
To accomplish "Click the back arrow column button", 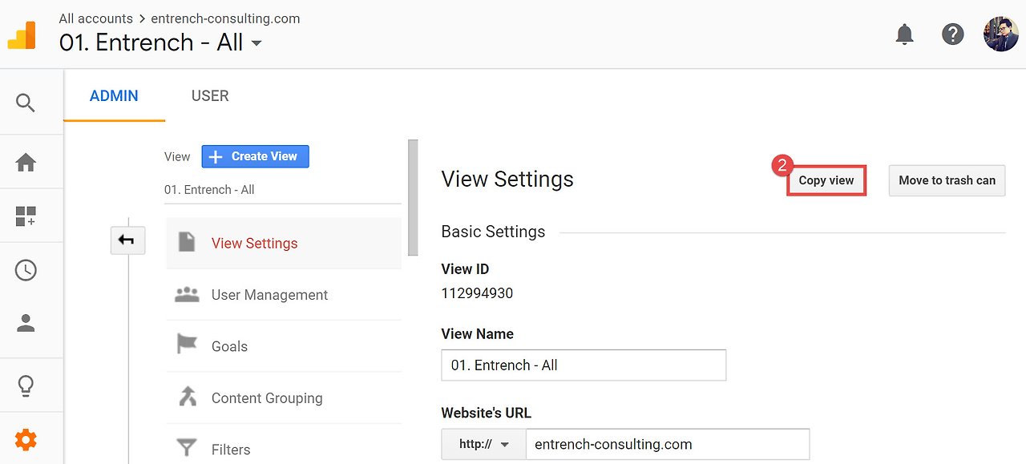I will pyautogui.click(x=127, y=240).
